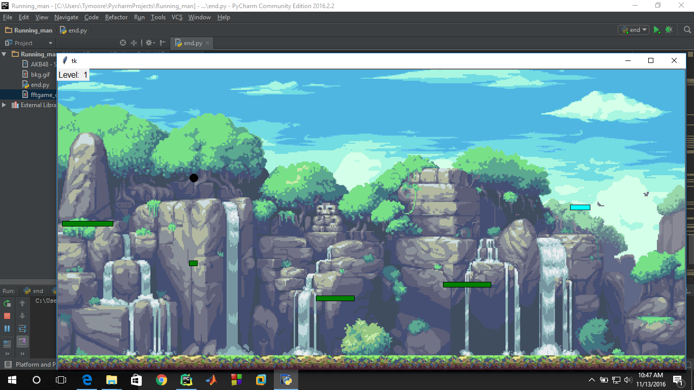Screen dimensions: 694x390
Task: Open the Windows Start menu
Action: [x=12, y=380]
